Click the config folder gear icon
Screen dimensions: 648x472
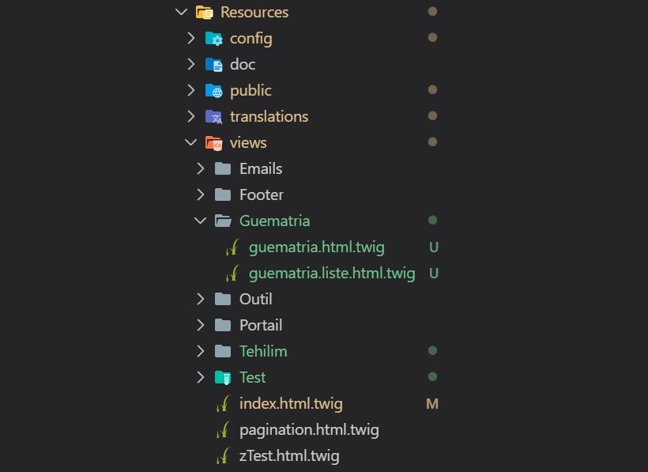[x=214, y=39]
